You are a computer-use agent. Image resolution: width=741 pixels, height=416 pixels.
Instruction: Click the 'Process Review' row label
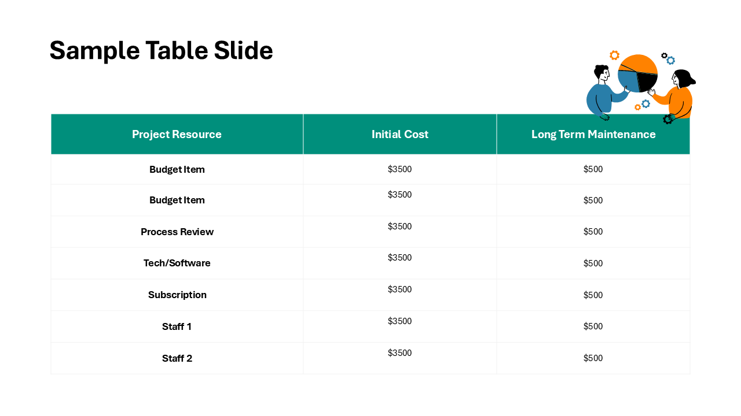(x=177, y=232)
